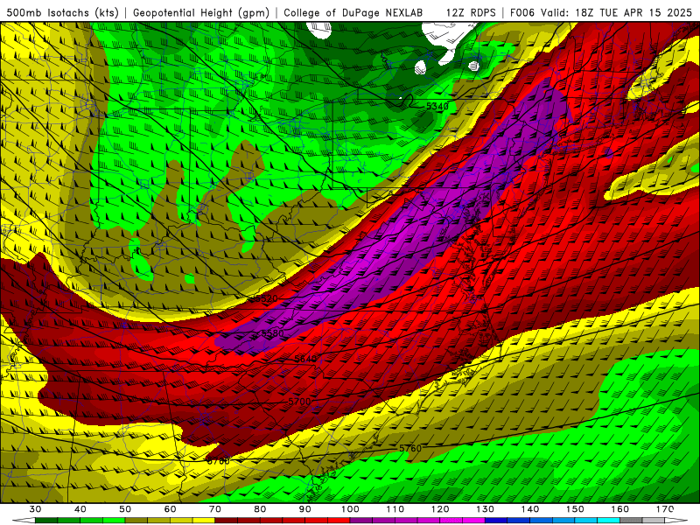Click the 100 value on the color scale
This screenshot has width=700, height=525.
[350, 509]
